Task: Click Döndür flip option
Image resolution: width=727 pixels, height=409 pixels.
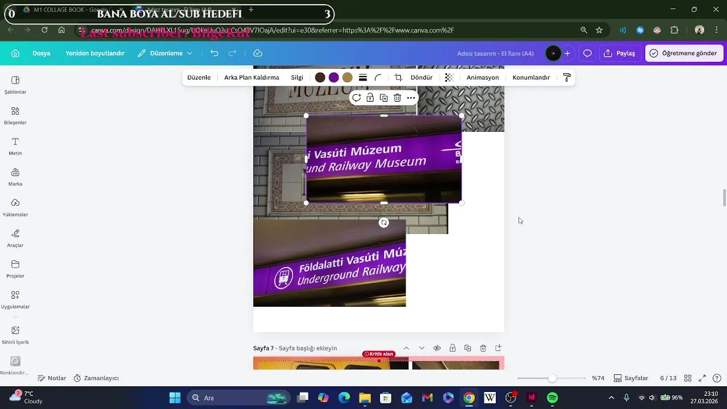Action: (x=421, y=78)
